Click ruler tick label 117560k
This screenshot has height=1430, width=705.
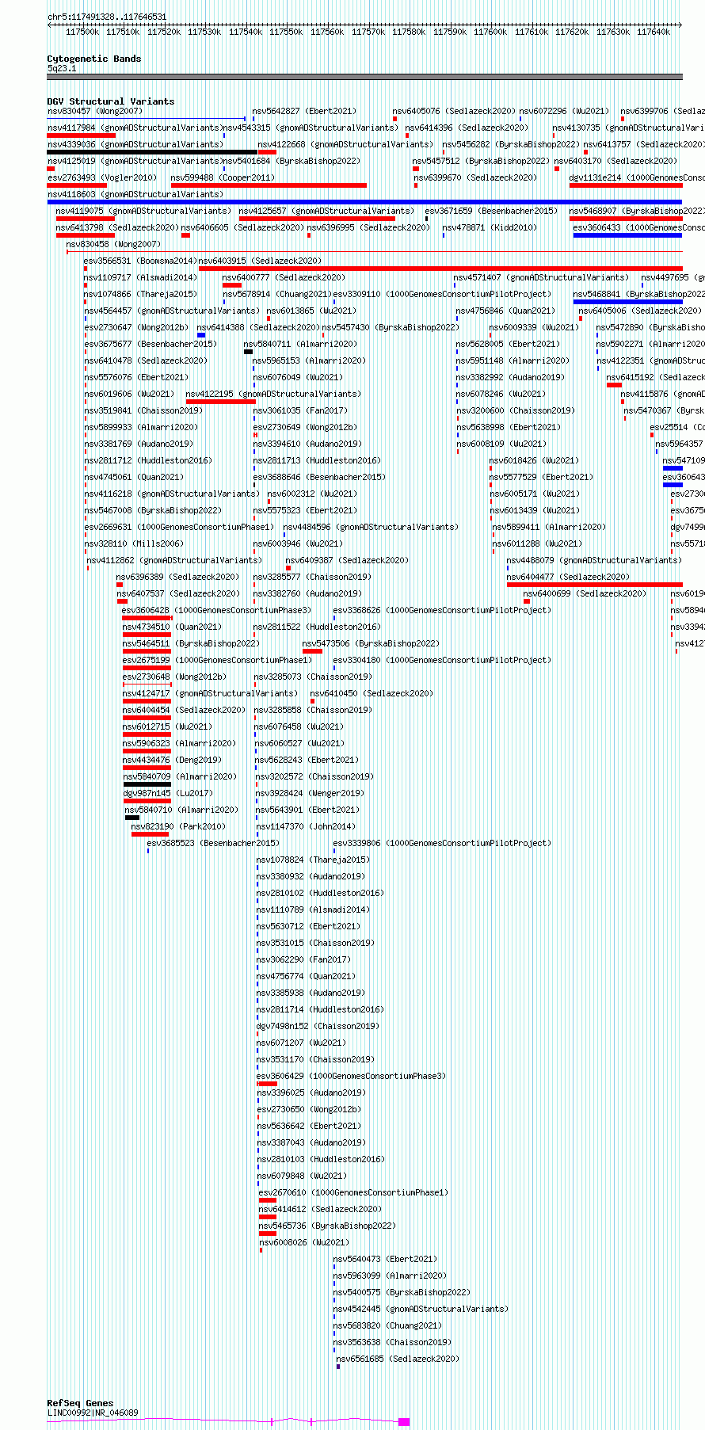(327, 32)
